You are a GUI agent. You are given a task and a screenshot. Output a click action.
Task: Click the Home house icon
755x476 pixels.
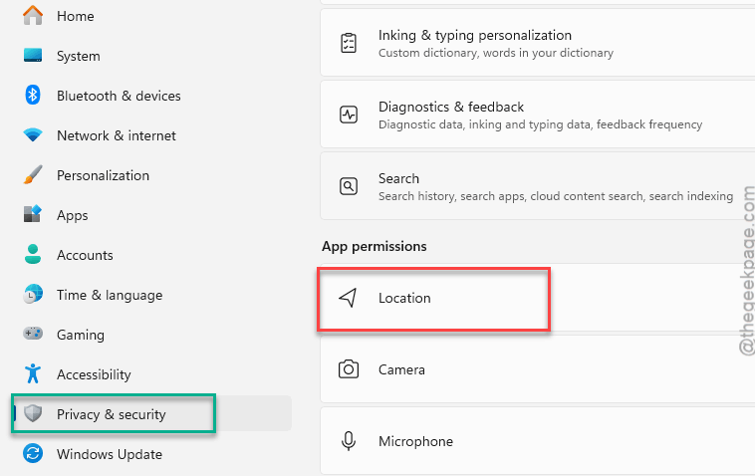(33, 15)
